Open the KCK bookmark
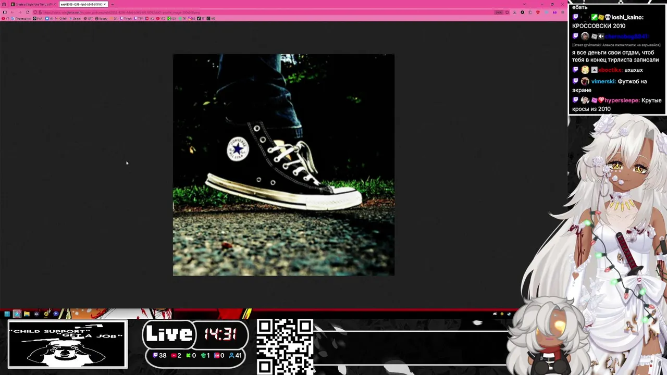 click(x=172, y=18)
